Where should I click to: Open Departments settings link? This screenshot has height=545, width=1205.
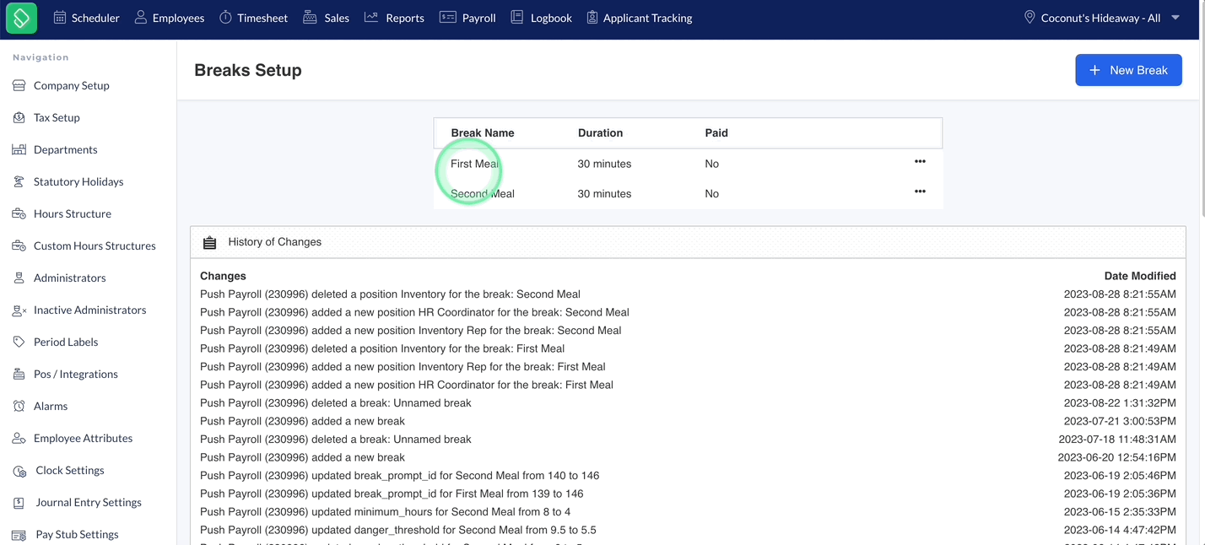coord(66,149)
